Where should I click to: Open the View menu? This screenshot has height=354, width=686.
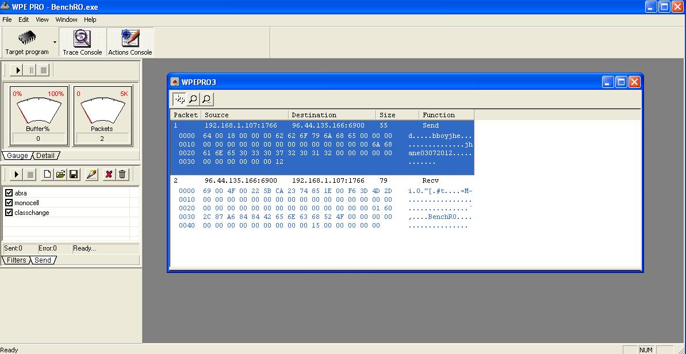coord(42,20)
